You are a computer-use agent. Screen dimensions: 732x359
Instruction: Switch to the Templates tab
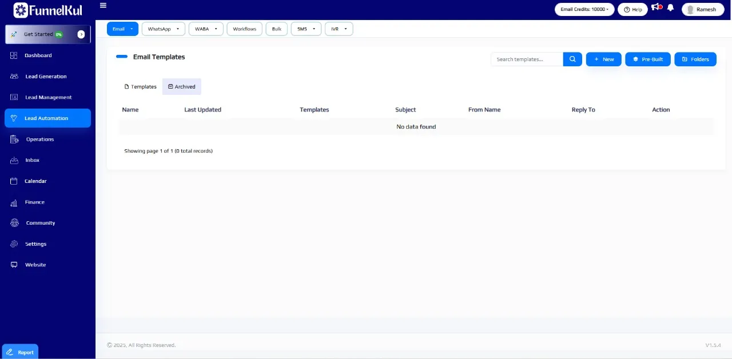(140, 87)
